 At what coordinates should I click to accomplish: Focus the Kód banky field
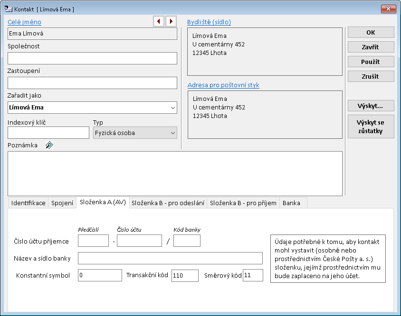(187, 241)
